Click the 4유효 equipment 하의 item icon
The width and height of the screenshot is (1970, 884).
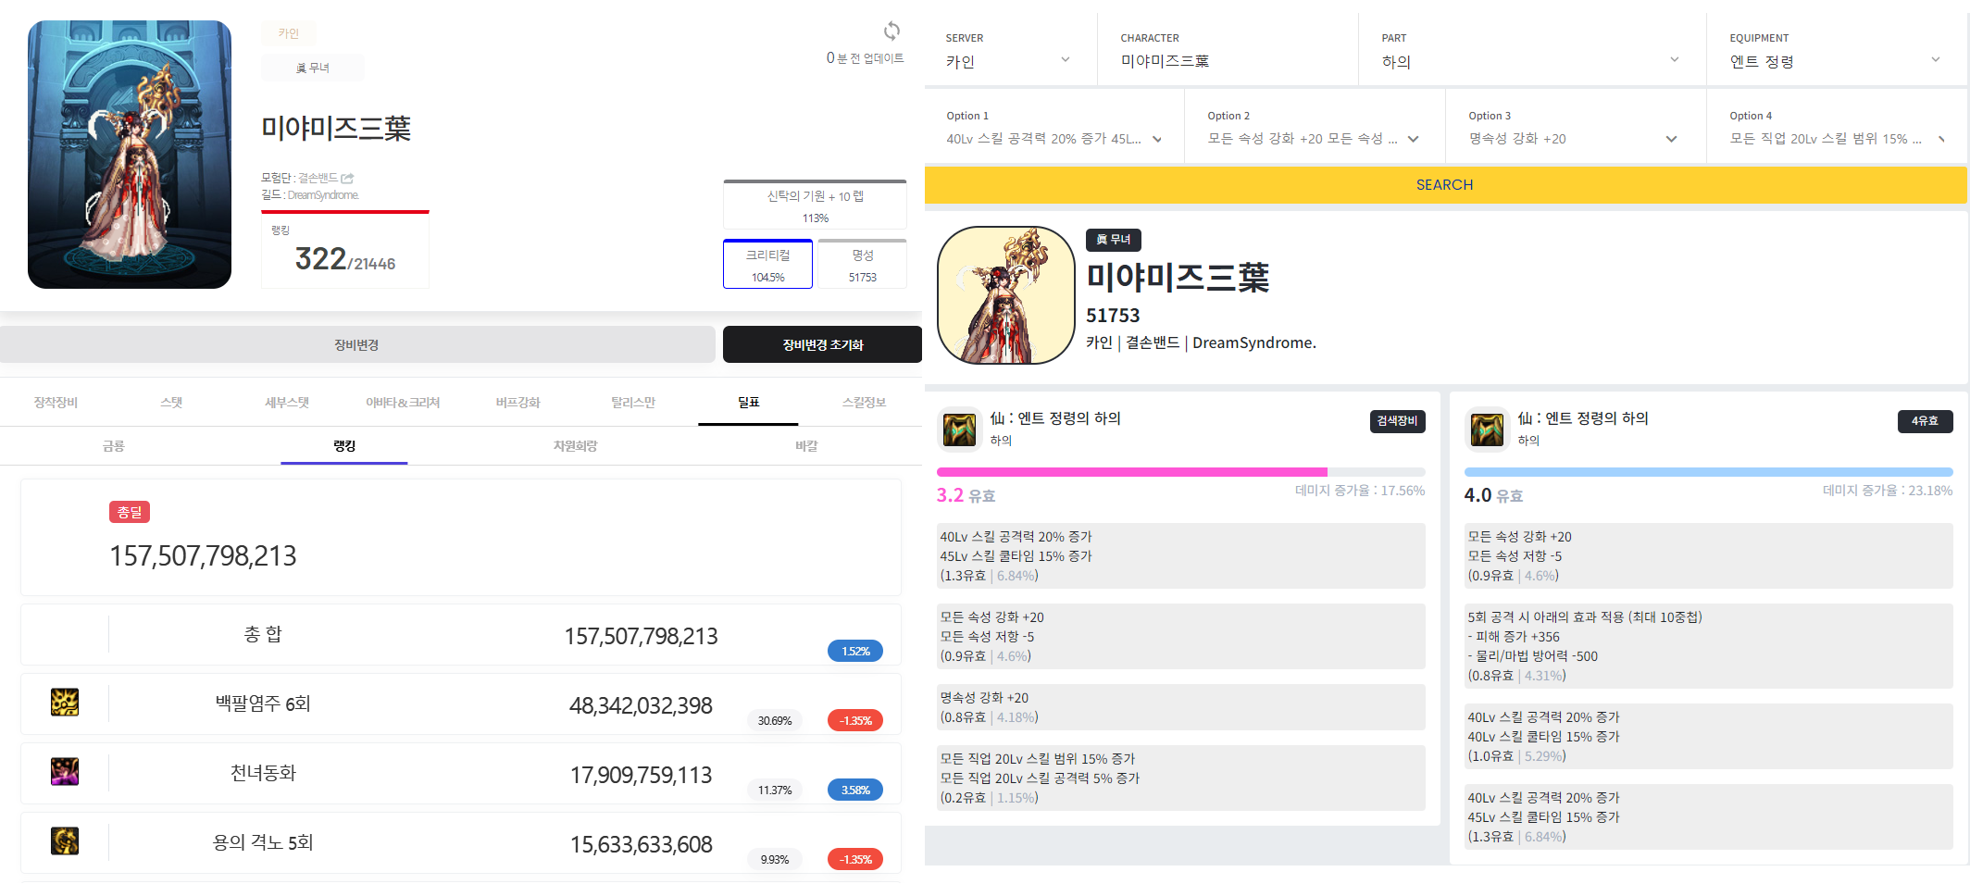coord(1487,430)
